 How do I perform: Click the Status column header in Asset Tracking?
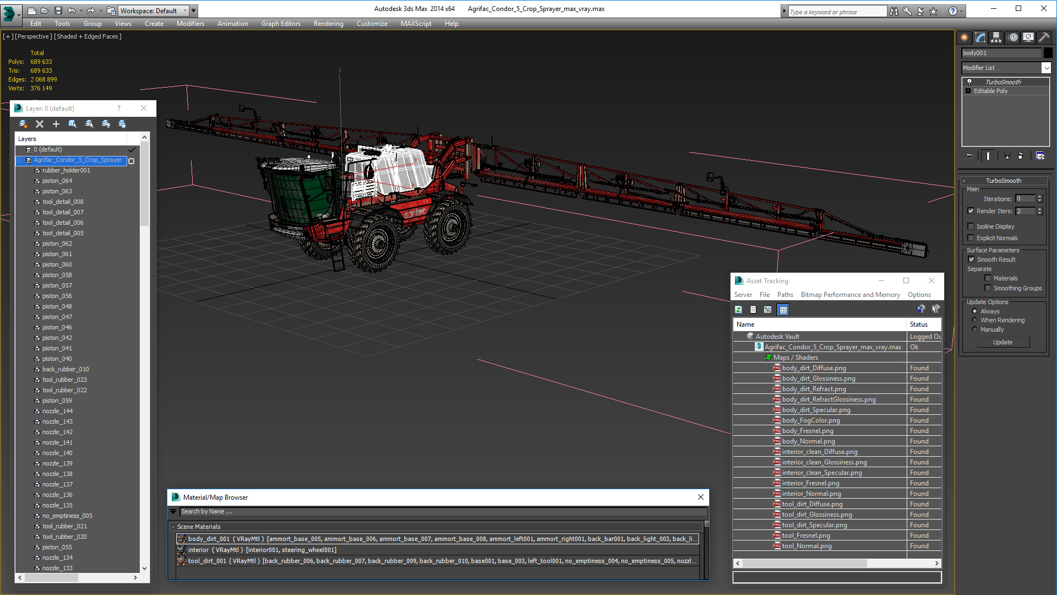tap(924, 324)
